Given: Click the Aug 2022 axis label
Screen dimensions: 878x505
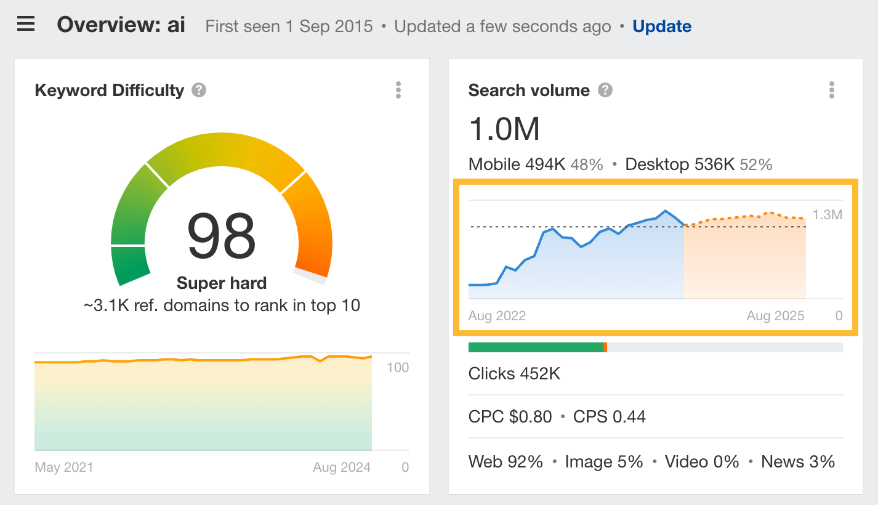Looking at the screenshot, I should coord(497,315).
